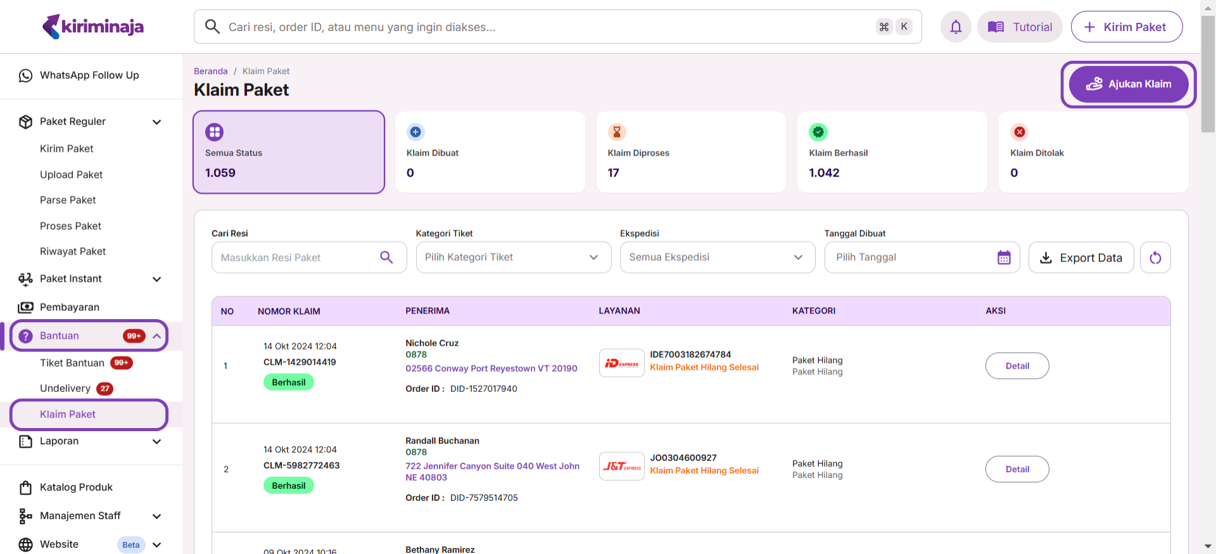
Task: Click the notification bell icon
Action: coord(956,27)
